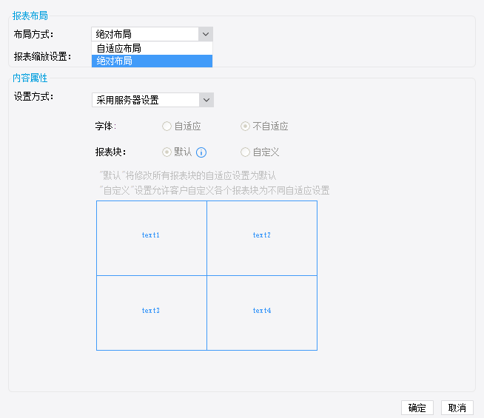Click the 布局方式: label
The width and height of the screenshot is (484, 418).
(33, 34)
